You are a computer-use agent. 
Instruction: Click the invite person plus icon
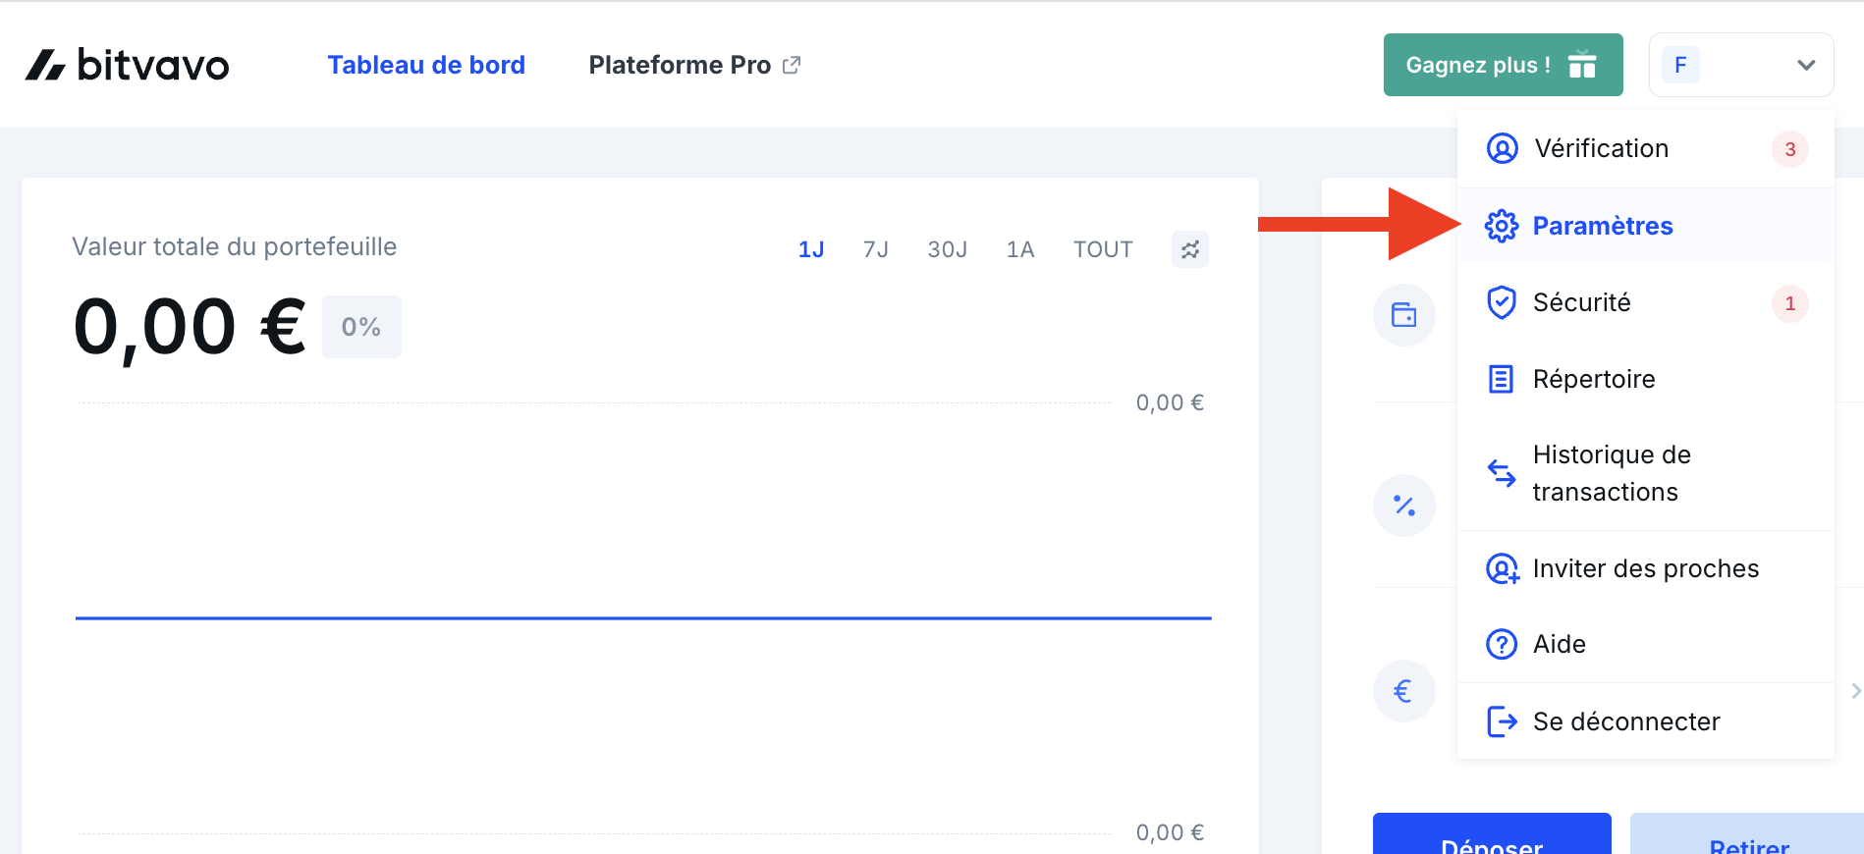(x=1503, y=568)
